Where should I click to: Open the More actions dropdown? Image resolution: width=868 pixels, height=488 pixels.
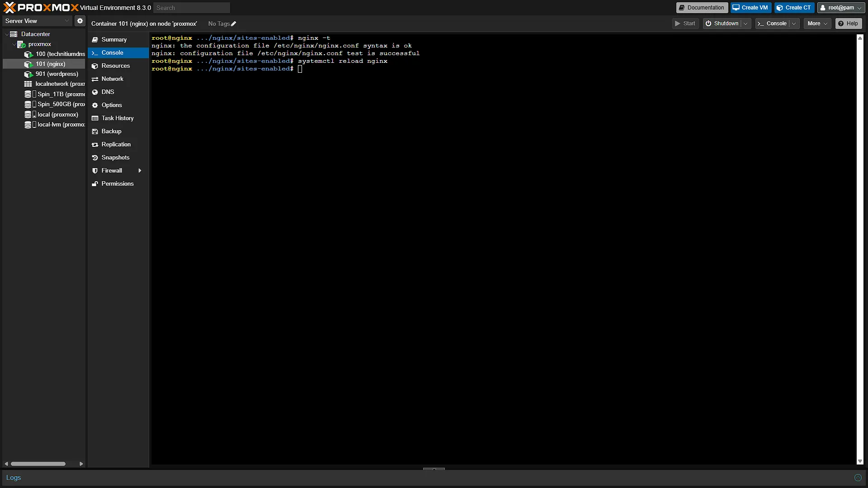817,23
